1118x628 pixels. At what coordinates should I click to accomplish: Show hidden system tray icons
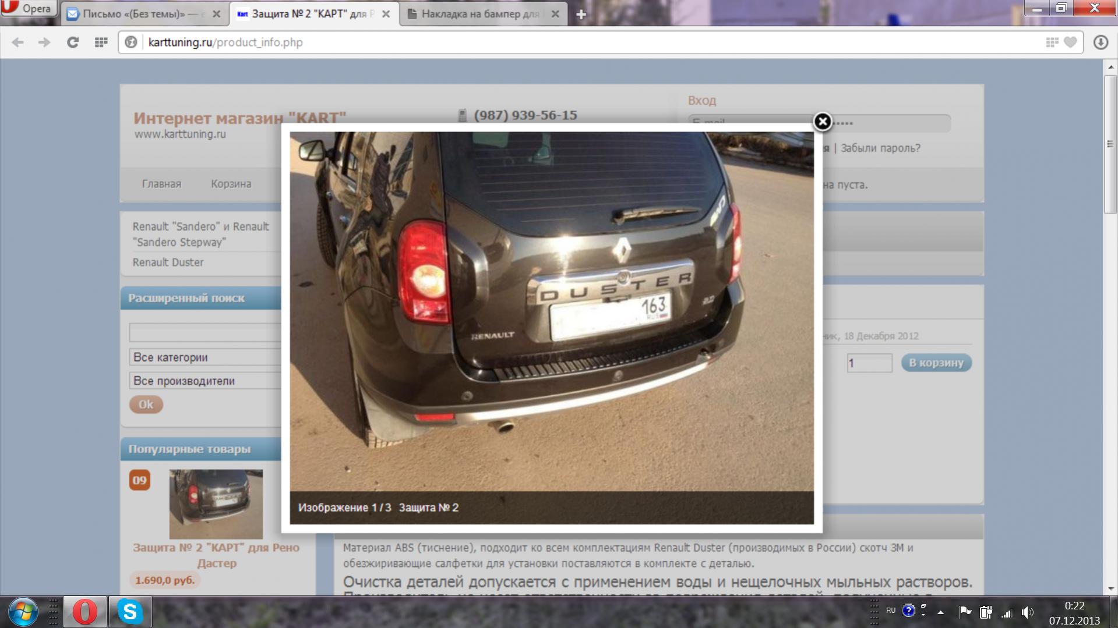(940, 612)
